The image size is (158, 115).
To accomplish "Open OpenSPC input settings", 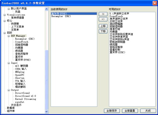I will pos(20,75).
